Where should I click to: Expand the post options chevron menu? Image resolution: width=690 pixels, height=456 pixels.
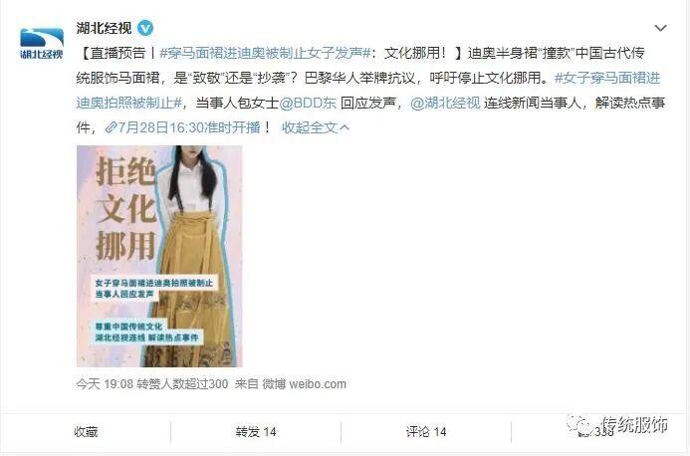(660, 29)
